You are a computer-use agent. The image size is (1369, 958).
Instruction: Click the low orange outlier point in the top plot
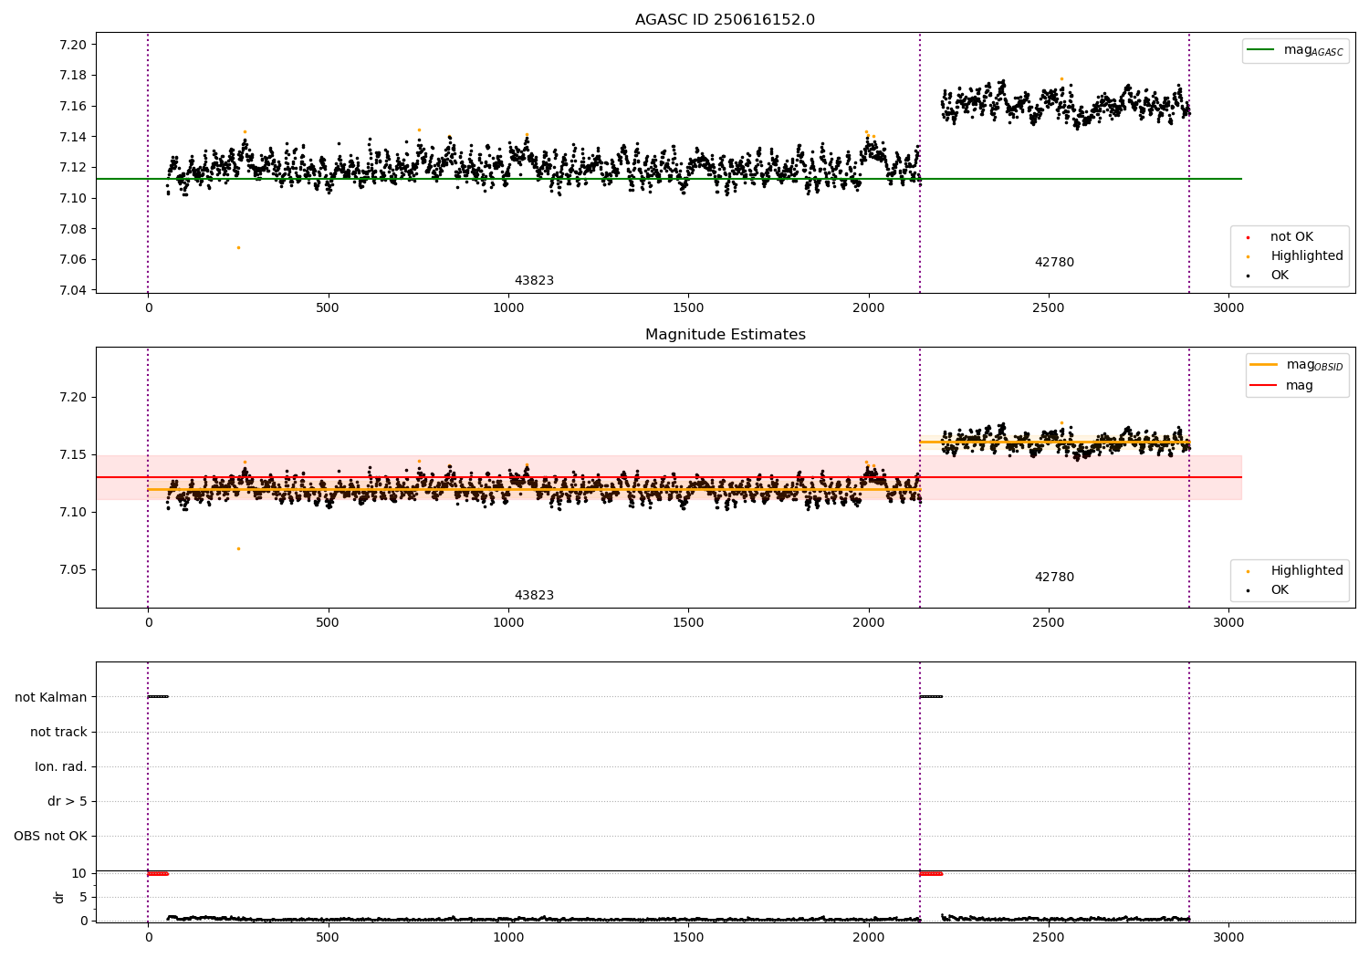pyautogui.click(x=238, y=247)
